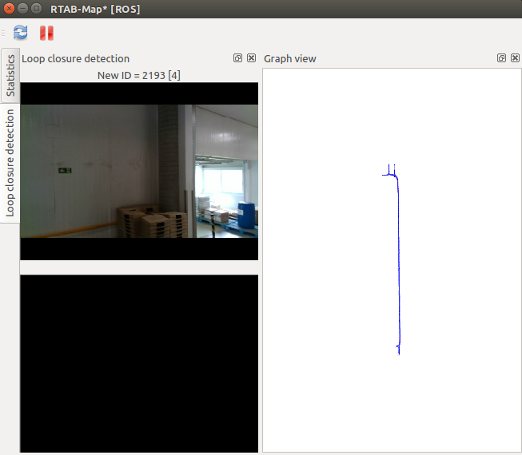Image resolution: width=522 pixels, height=455 pixels.
Task: Maximize the RTAB-Map window
Action: pos(36,8)
